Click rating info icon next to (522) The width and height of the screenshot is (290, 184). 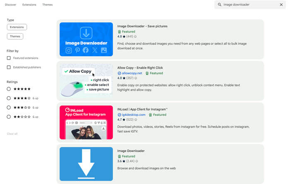click(x=135, y=119)
